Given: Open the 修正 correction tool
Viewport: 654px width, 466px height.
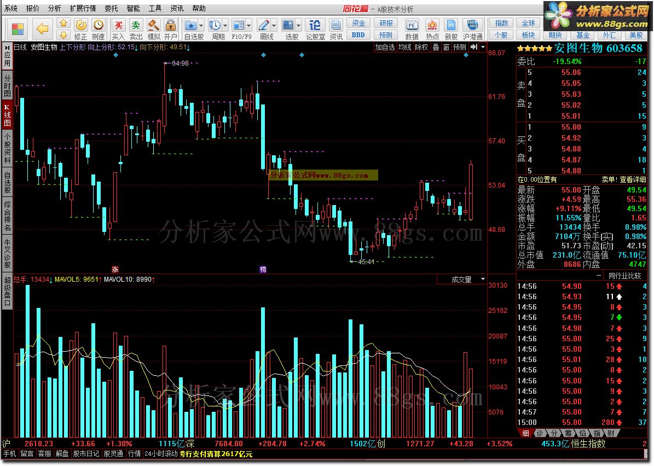Looking at the screenshot, I should click(x=80, y=29).
